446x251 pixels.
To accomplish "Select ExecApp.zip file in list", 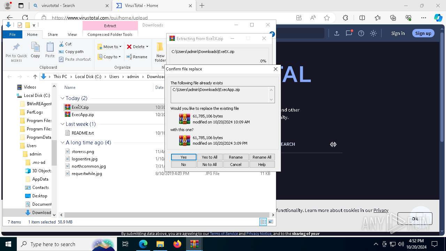I will 83,115.
